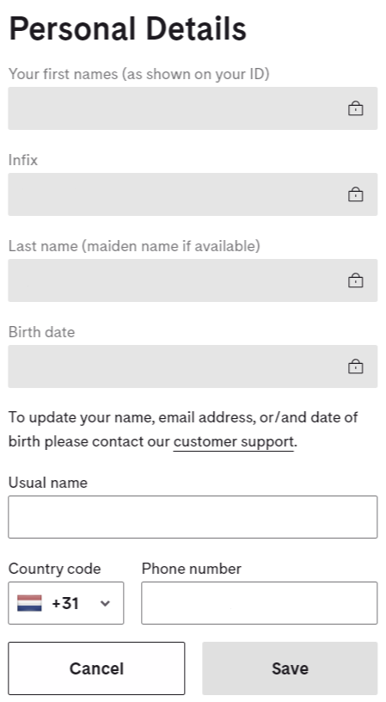Click the Phone number label
Screen dimensions: 386x702
coord(192,569)
